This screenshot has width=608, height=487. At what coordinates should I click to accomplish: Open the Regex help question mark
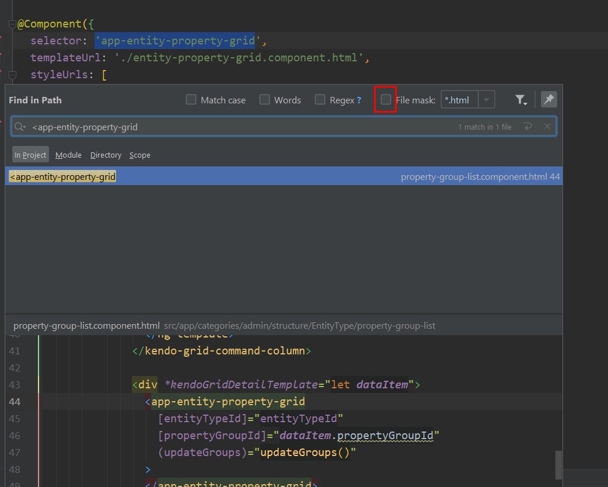tap(359, 100)
